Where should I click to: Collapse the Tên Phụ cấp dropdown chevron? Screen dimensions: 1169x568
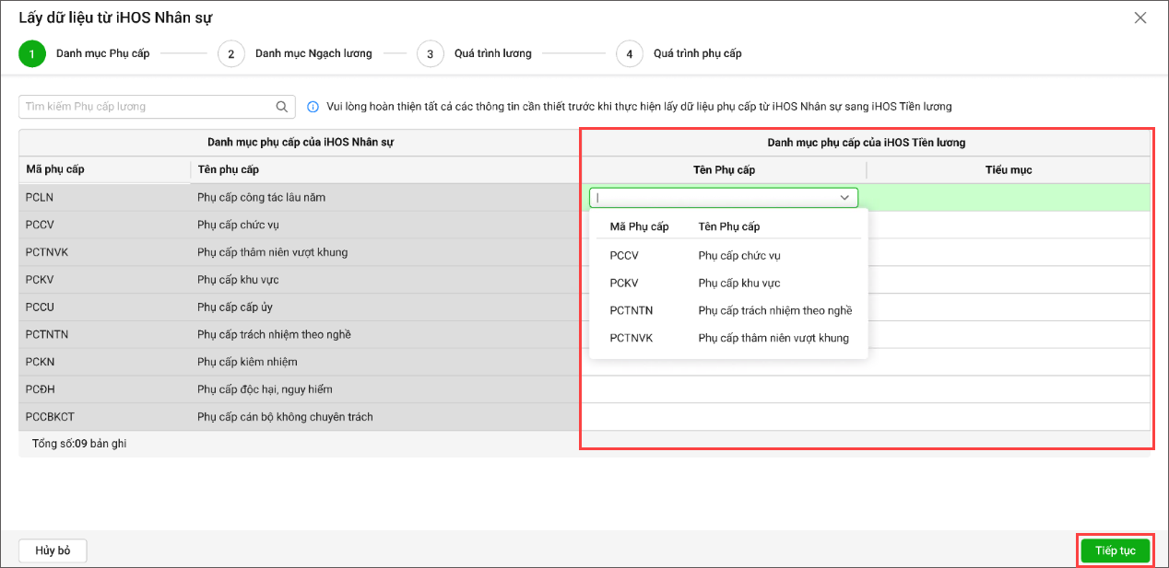[x=844, y=198]
